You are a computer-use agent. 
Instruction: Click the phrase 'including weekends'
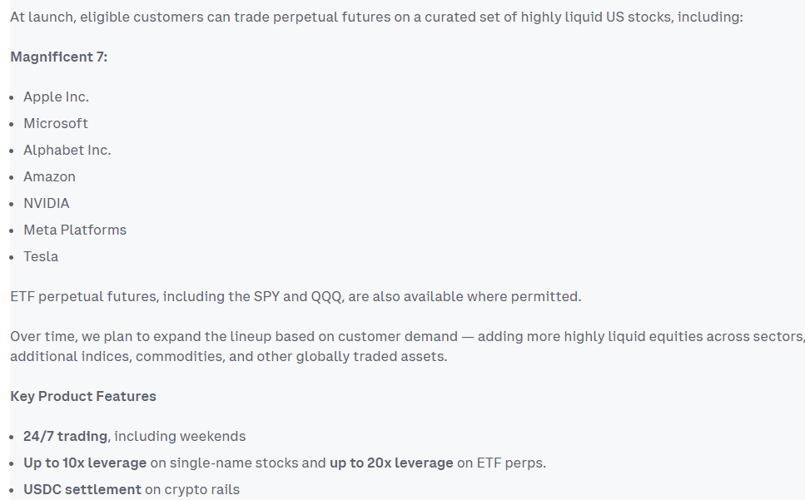(180, 437)
